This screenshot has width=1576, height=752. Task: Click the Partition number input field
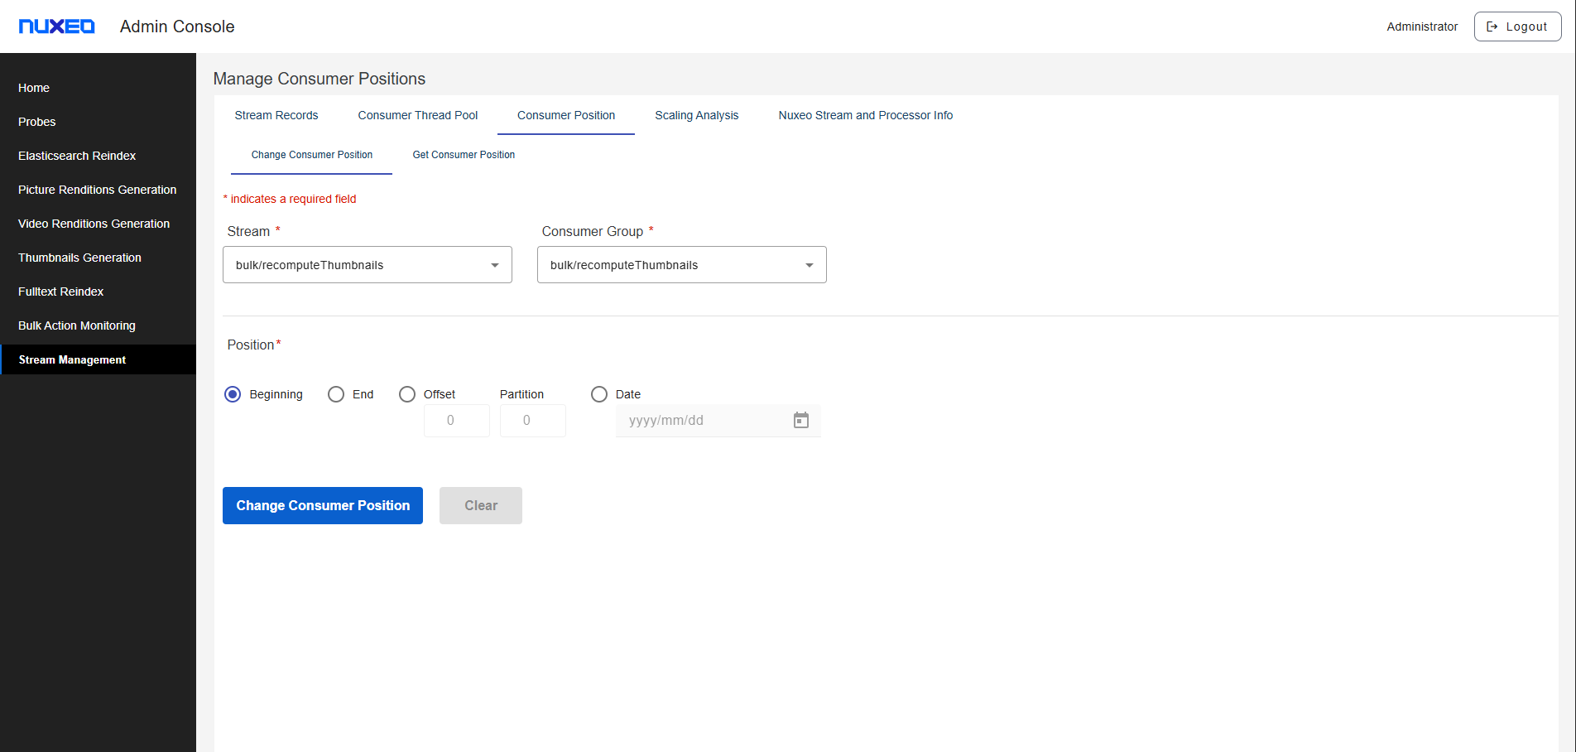tap(532, 421)
